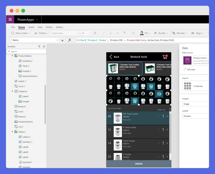The height and width of the screenshot is (174, 215).
Task: Click the Screens search field
Action: (26, 51)
